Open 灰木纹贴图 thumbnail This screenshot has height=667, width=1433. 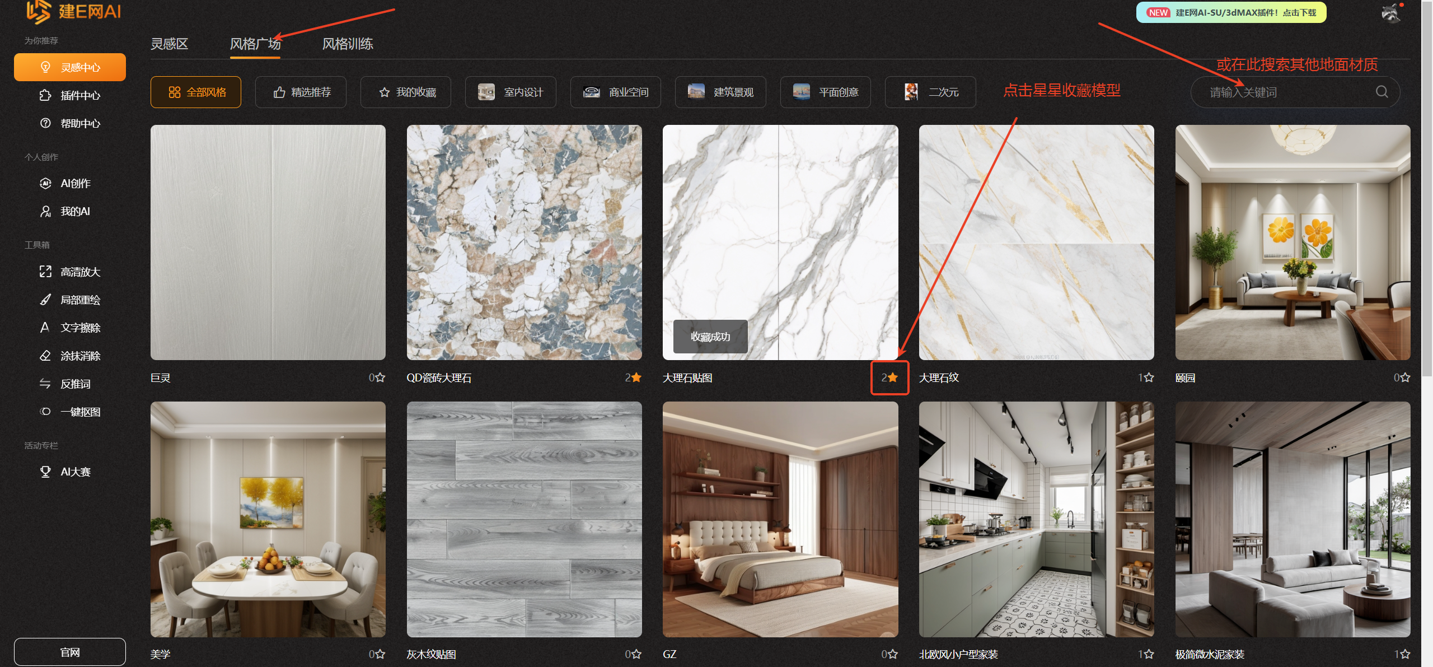[x=524, y=519]
